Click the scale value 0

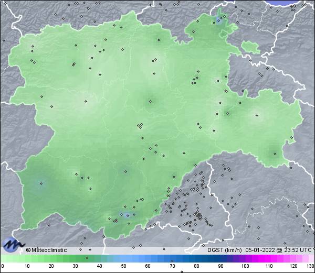tap(3, 266)
